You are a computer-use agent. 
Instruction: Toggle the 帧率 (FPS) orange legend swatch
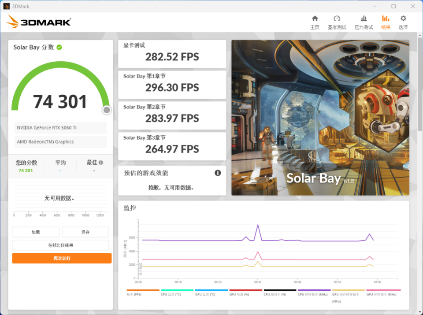143,290
